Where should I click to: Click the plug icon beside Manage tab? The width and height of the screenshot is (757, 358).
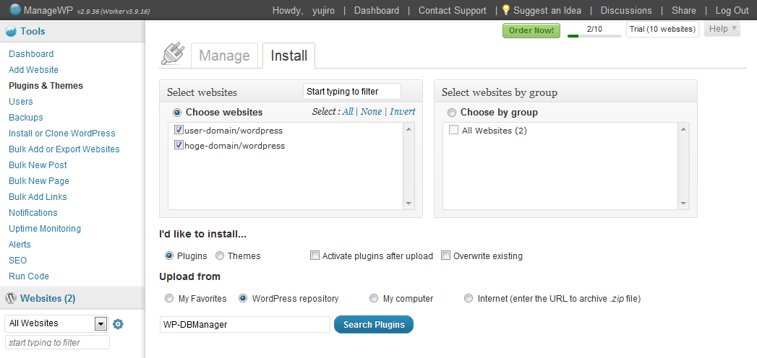173,54
